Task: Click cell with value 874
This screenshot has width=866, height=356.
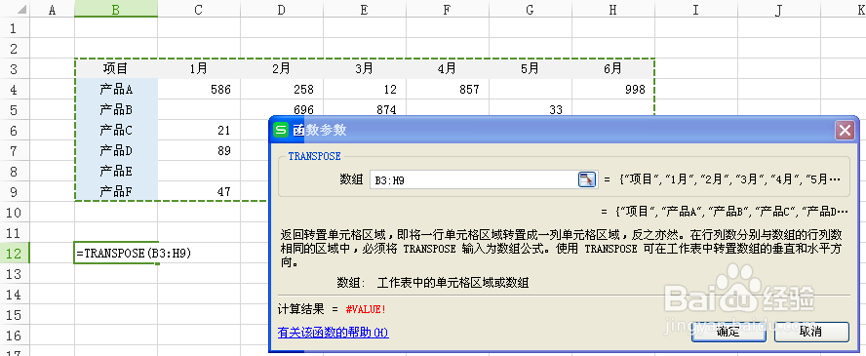Action: 365,108
